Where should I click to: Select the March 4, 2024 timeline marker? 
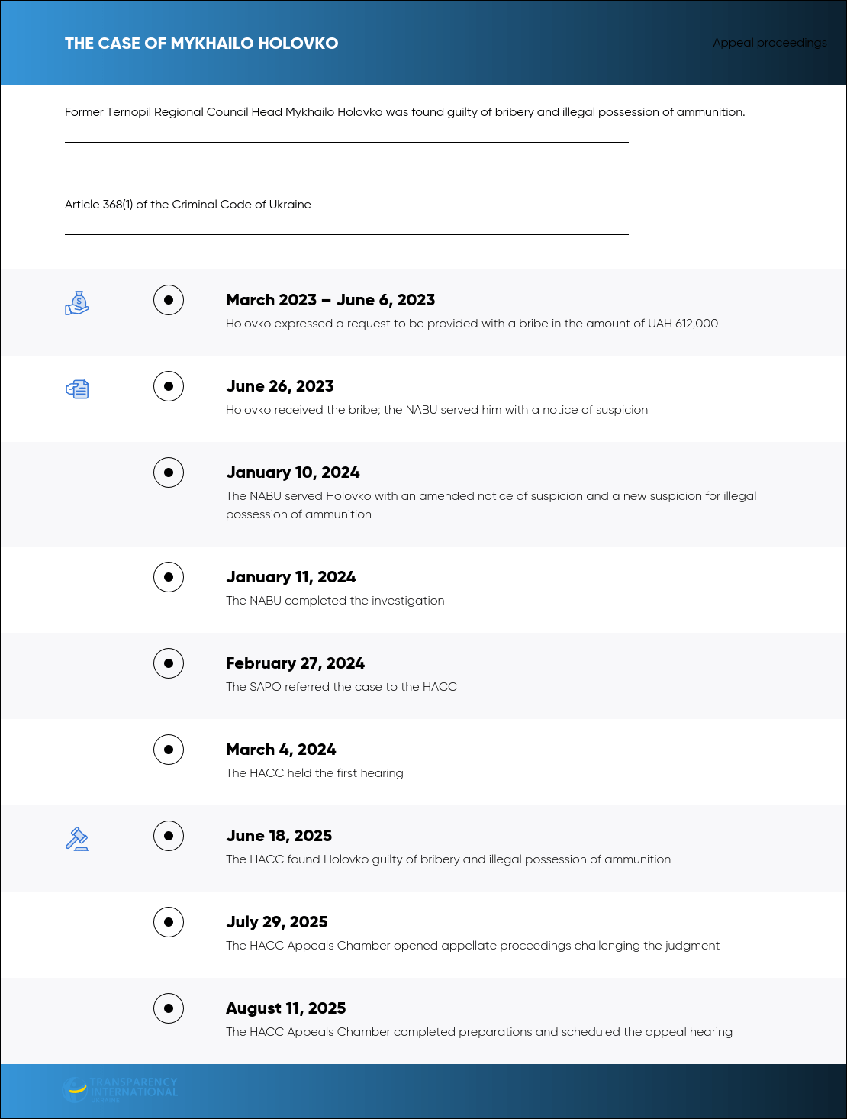169,750
